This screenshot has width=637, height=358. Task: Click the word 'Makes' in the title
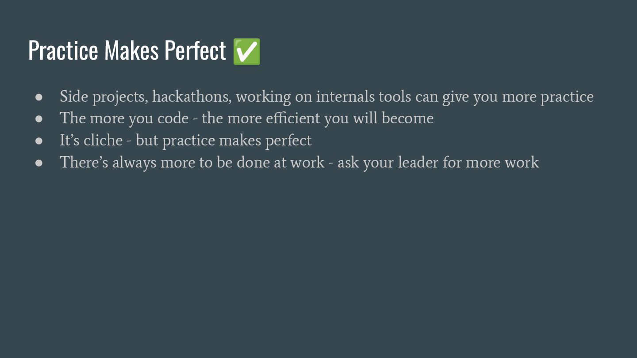coord(131,50)
